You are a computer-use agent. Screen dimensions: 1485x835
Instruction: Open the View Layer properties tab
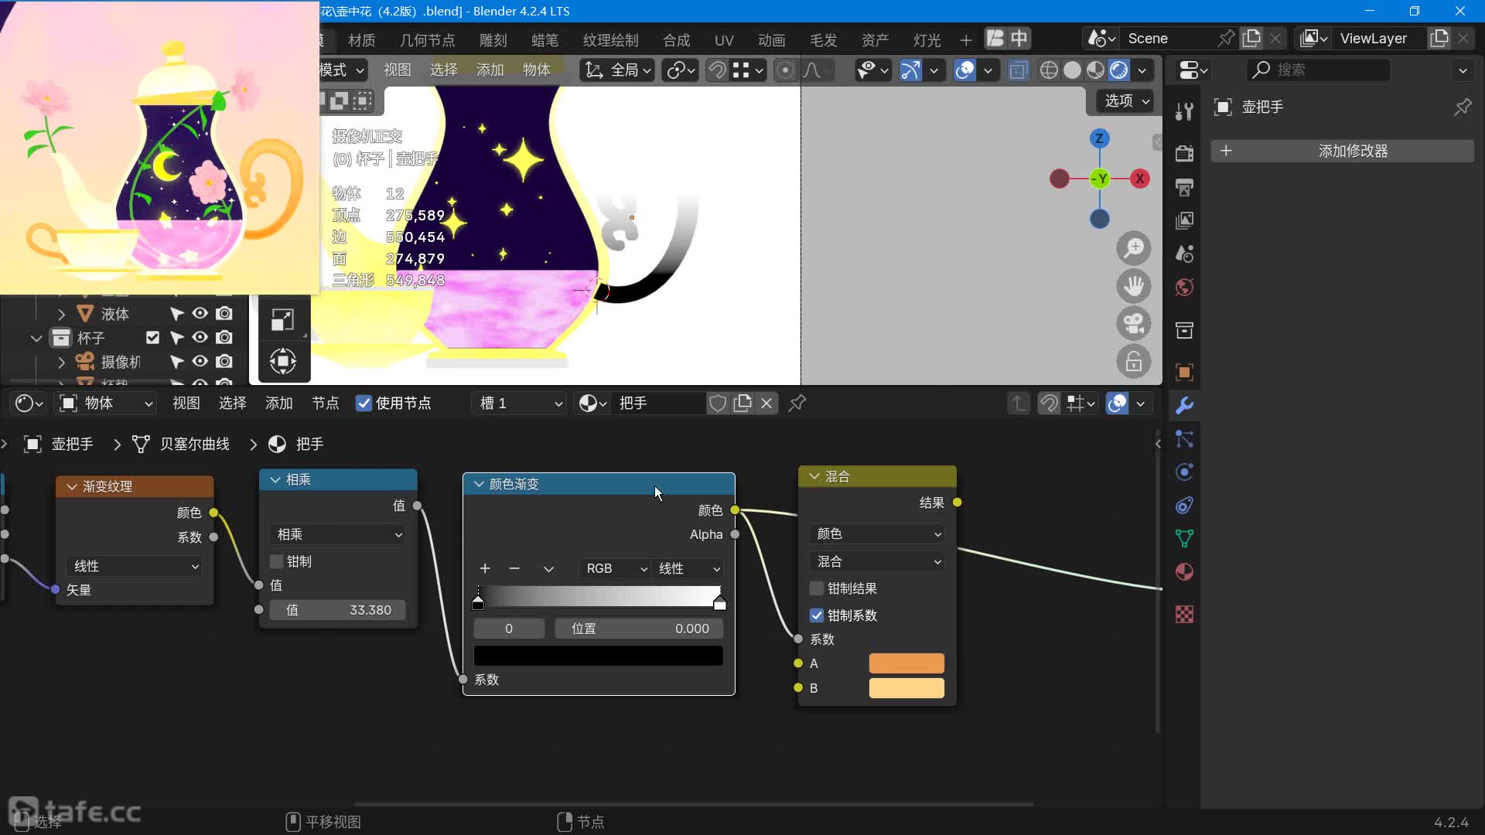click(1184, 221)
